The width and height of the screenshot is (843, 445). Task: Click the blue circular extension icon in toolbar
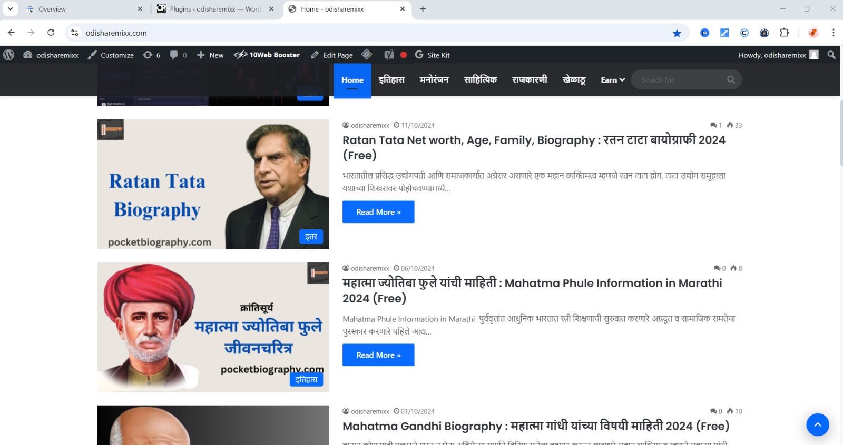click(704, 33)
